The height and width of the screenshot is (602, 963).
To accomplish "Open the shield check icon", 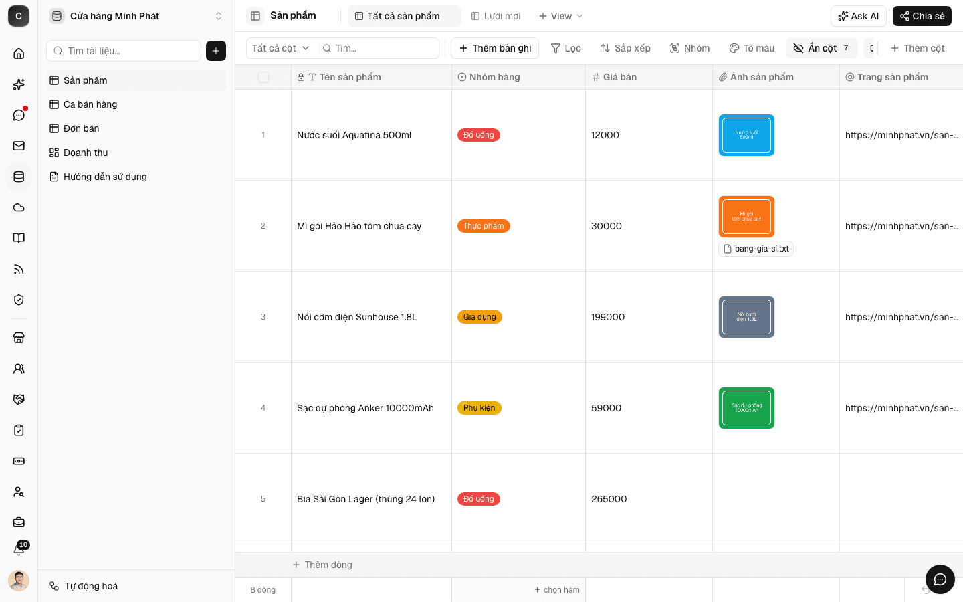I will click(x=19, y=300).
